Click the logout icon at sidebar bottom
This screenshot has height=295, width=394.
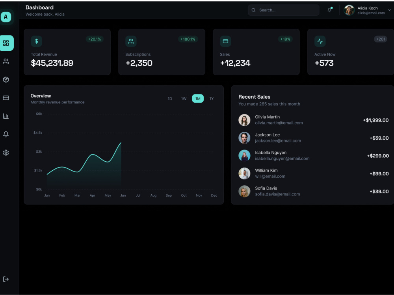tap(6, 279)
